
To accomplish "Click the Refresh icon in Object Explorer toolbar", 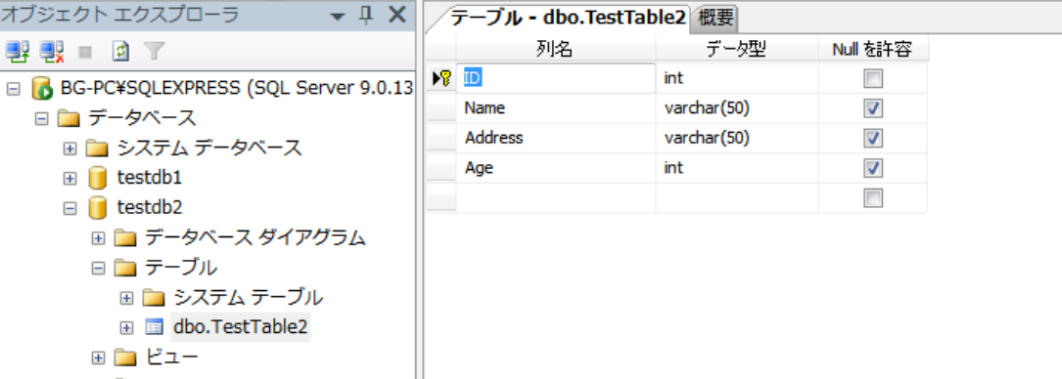I will (119, 51).
